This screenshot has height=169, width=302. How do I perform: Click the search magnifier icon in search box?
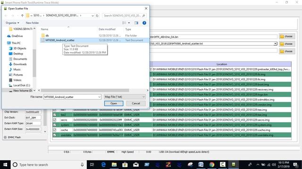point(143,15)
